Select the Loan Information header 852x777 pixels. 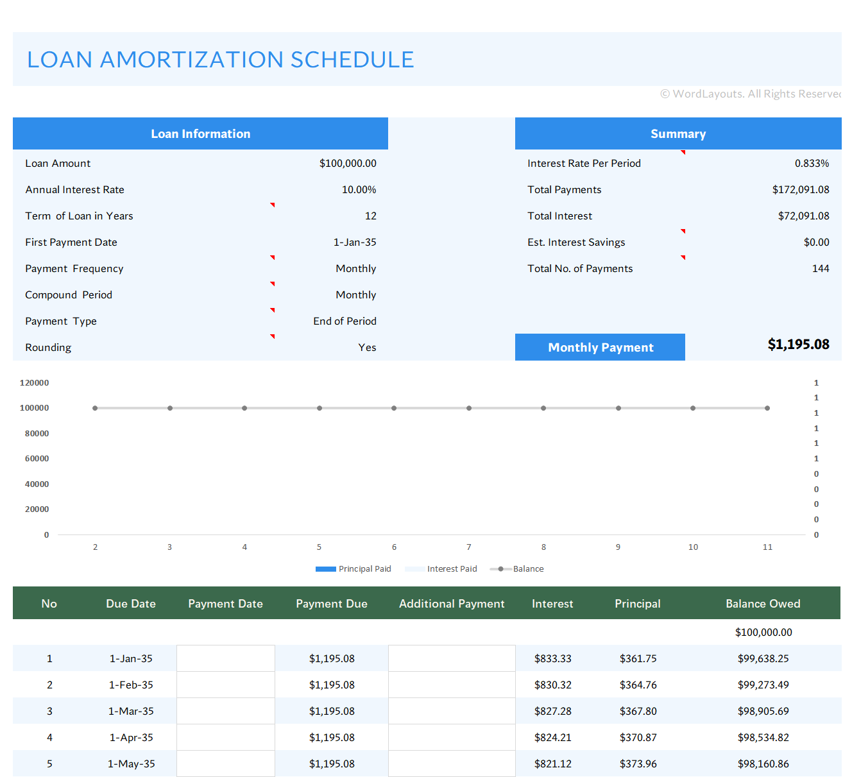click(x=200, y=133)
